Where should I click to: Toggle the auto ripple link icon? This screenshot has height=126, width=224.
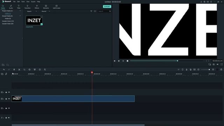point(6,74)
